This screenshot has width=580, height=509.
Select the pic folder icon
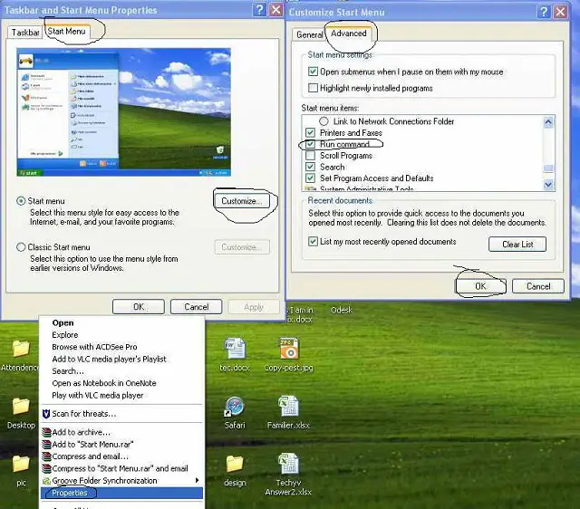[21, 464]
